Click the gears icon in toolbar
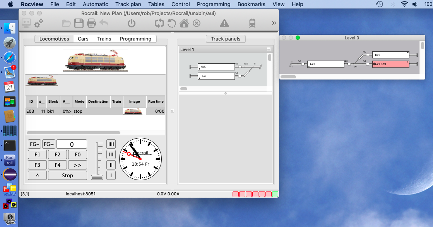 point(39,24)
